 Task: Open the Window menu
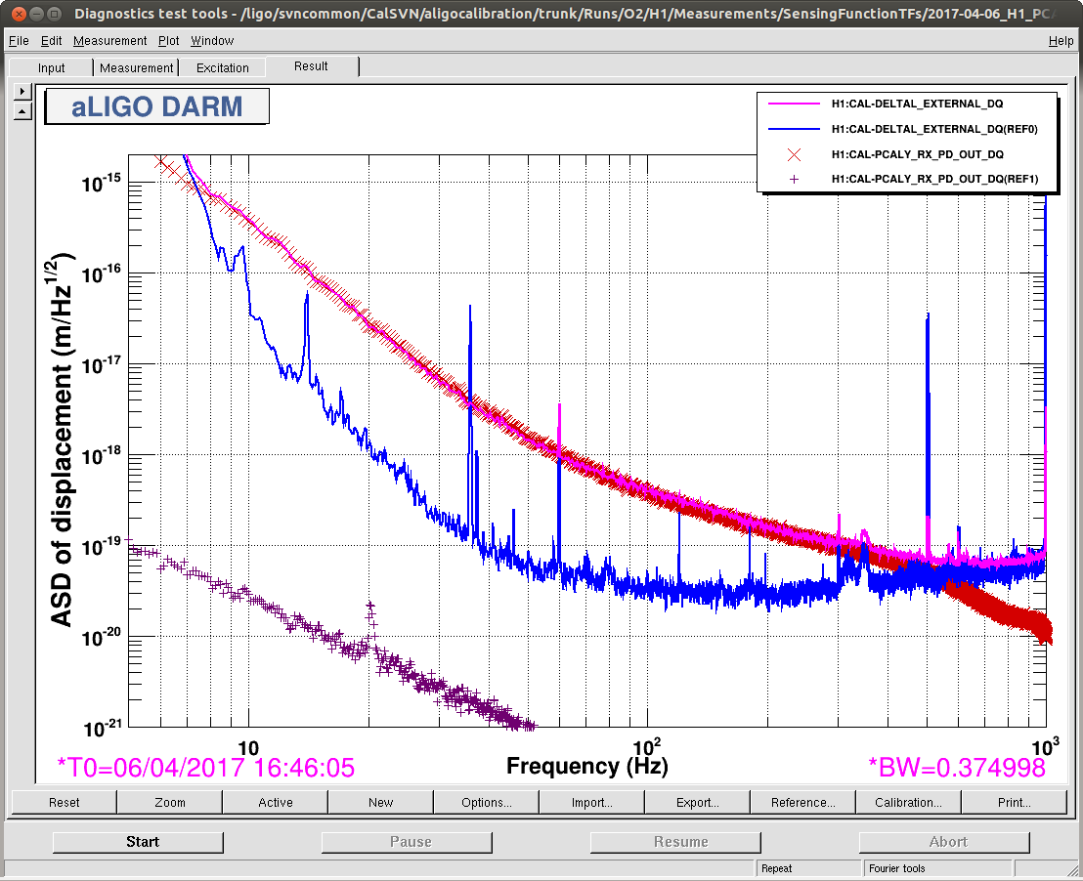212,41
